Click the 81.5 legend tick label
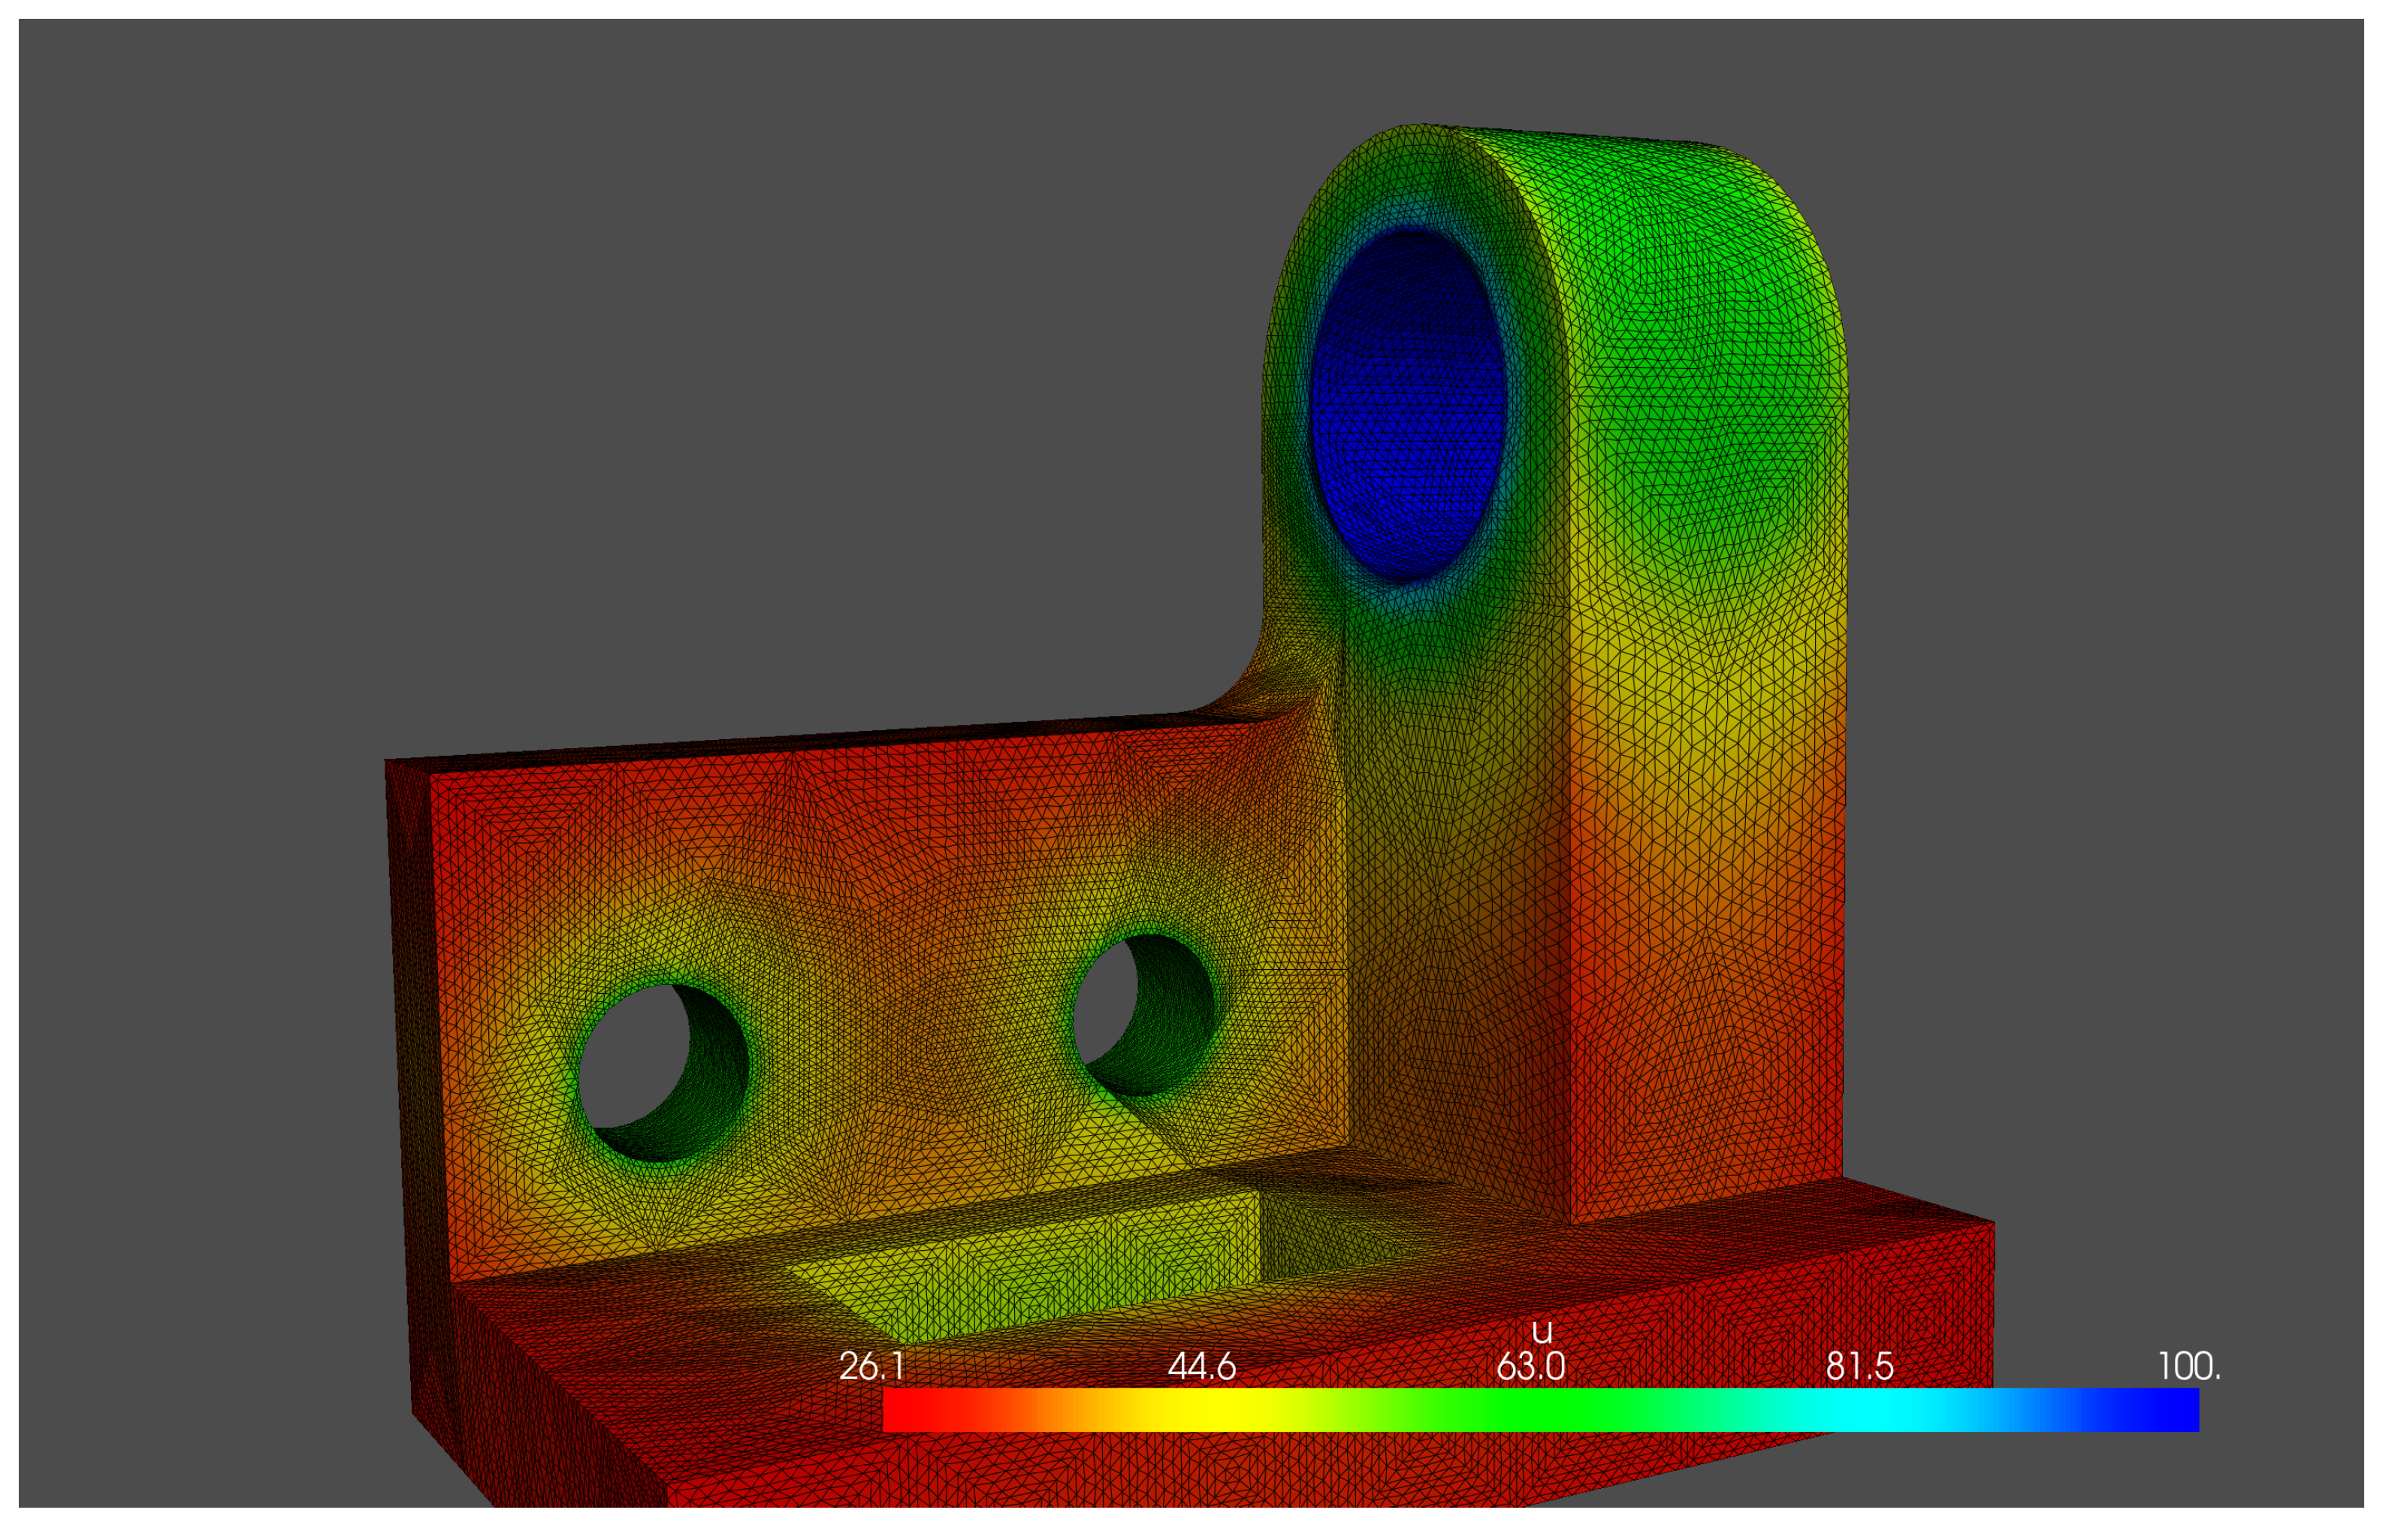 1859,1367
